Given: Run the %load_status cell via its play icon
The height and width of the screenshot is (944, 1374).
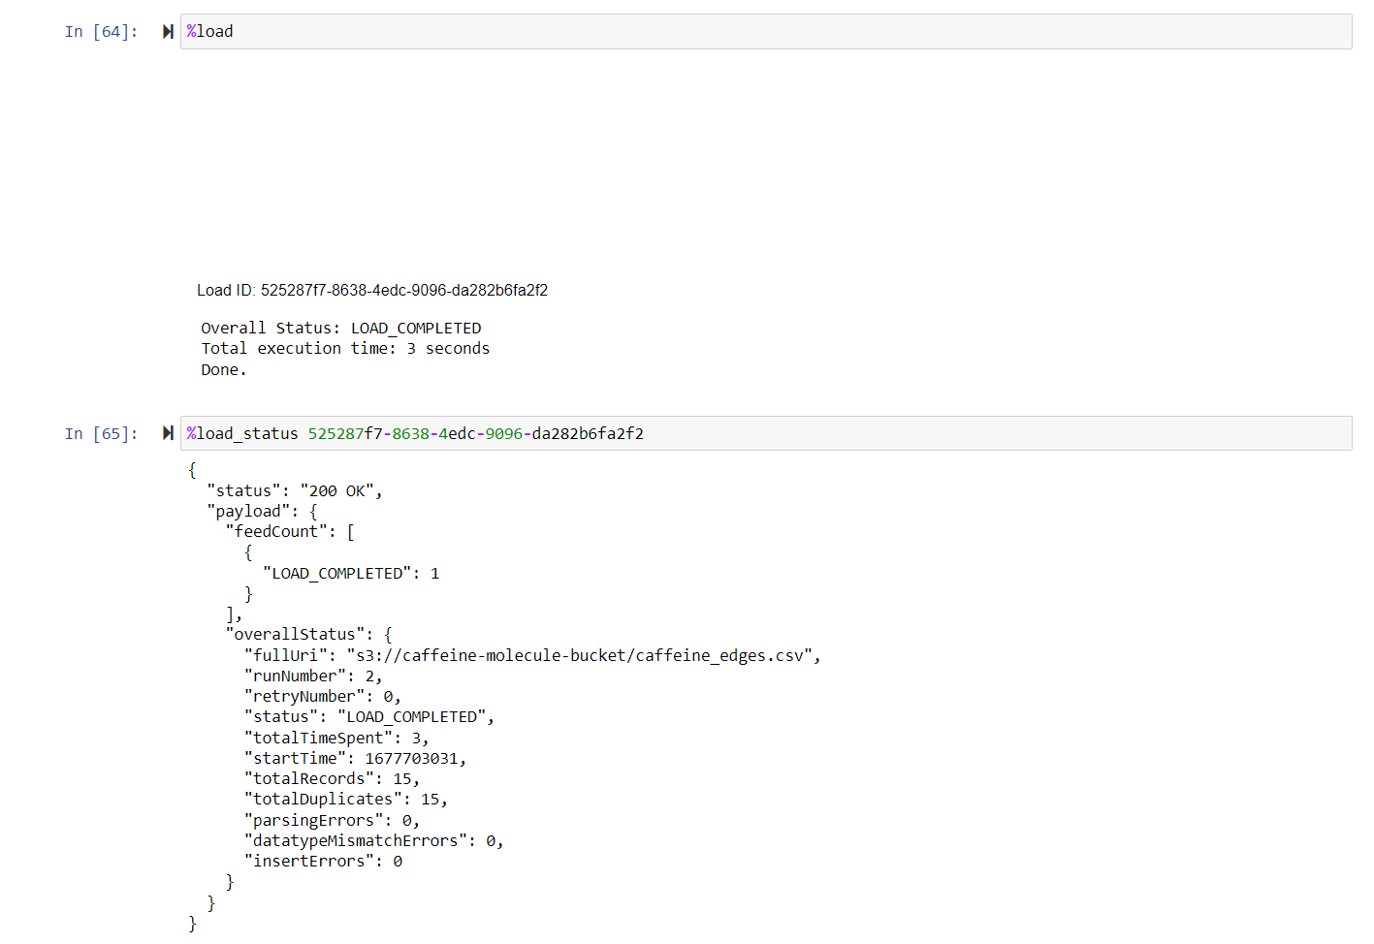Looking at the screenshot, I should coord(167,433).
